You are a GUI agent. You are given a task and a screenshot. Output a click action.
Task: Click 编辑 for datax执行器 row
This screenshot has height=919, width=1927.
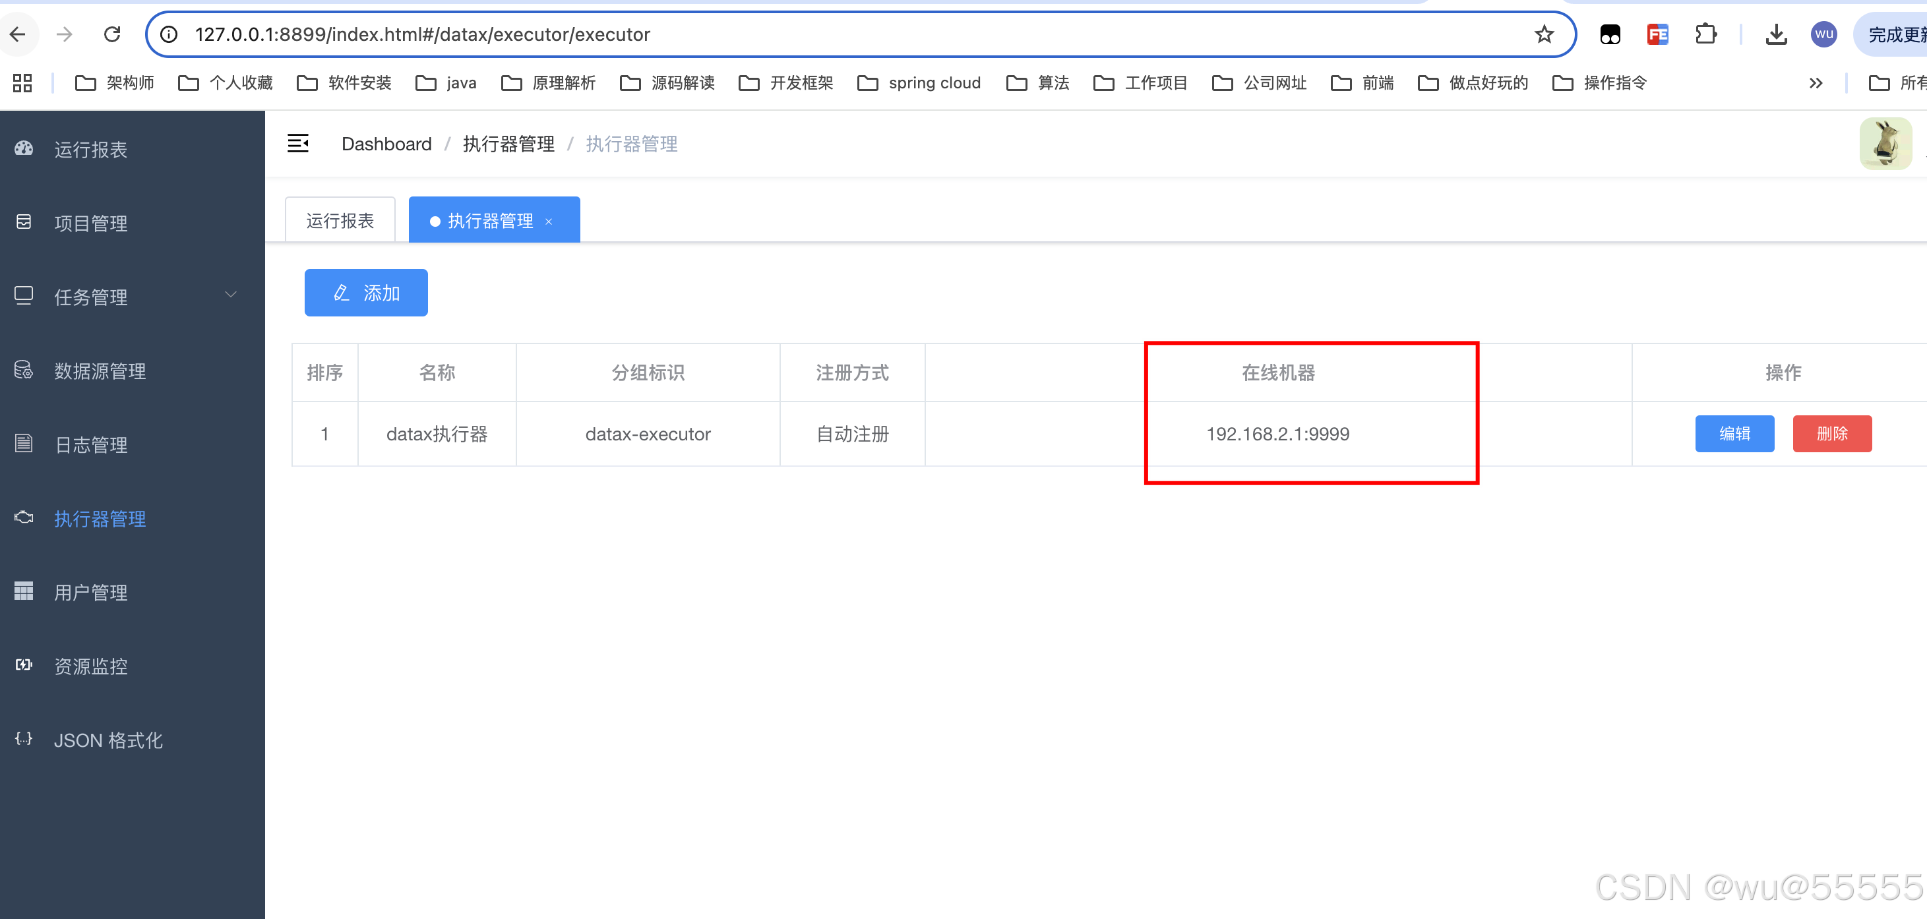tap(1734, 434)
